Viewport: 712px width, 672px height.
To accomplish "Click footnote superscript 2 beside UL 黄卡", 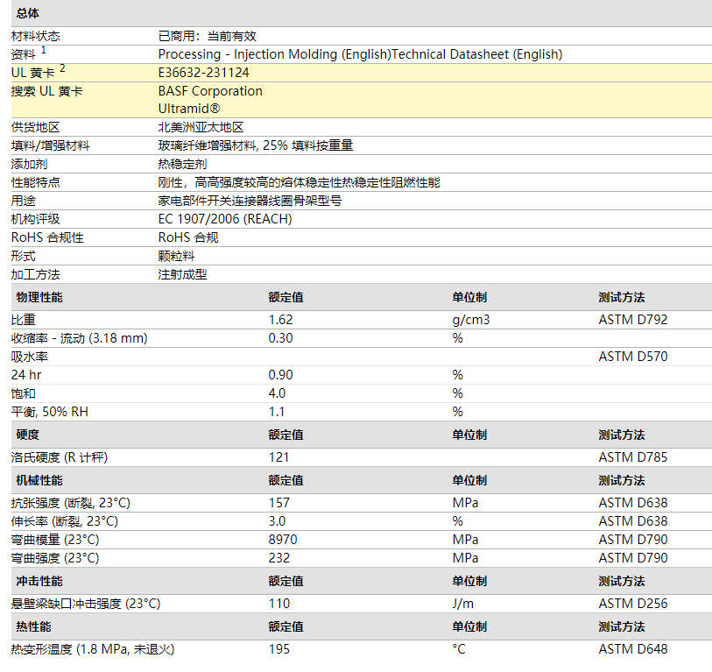I will click(x=62, y=69).
